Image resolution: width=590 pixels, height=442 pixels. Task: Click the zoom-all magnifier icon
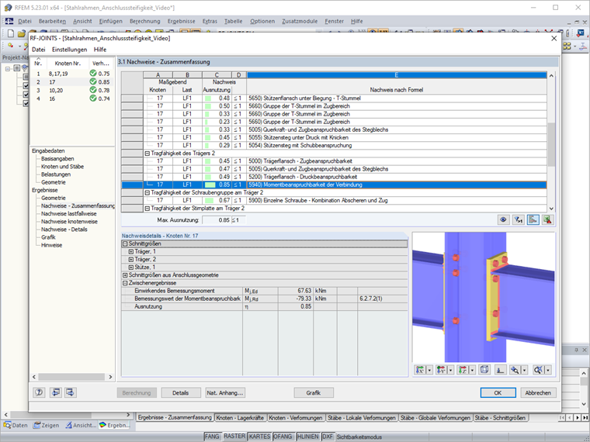539,370
